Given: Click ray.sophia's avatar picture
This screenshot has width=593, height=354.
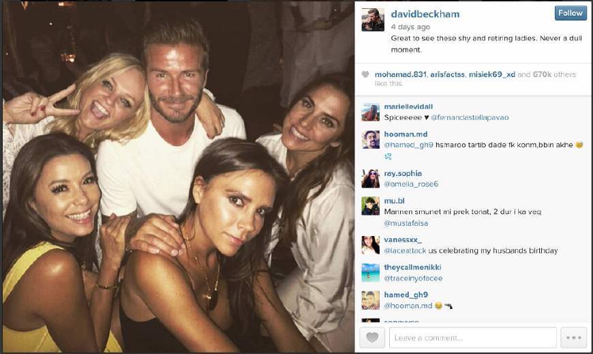Looking at the screenshot, I should [371, 179].
